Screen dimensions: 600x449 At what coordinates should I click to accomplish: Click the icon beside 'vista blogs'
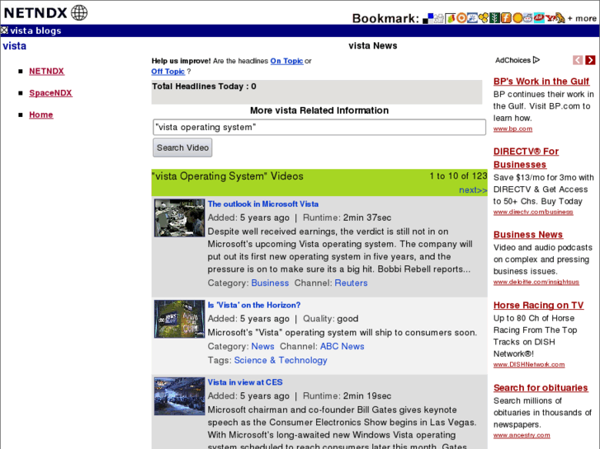4,30
